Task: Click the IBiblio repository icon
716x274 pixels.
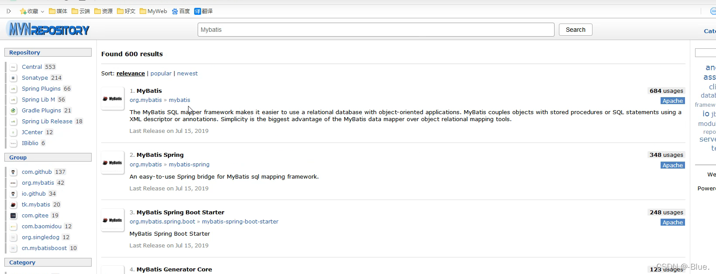Action: 14,143
